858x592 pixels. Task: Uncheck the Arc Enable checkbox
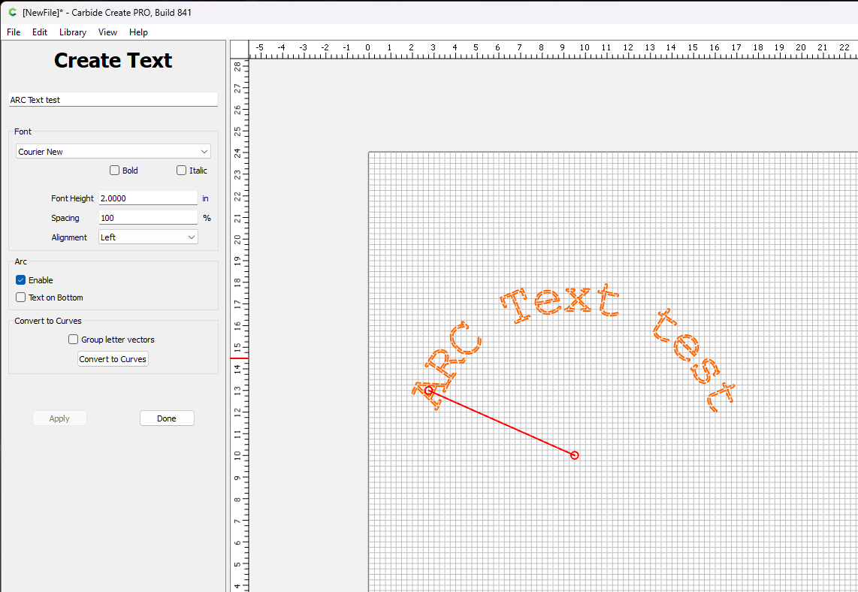[x=21, y=280]
